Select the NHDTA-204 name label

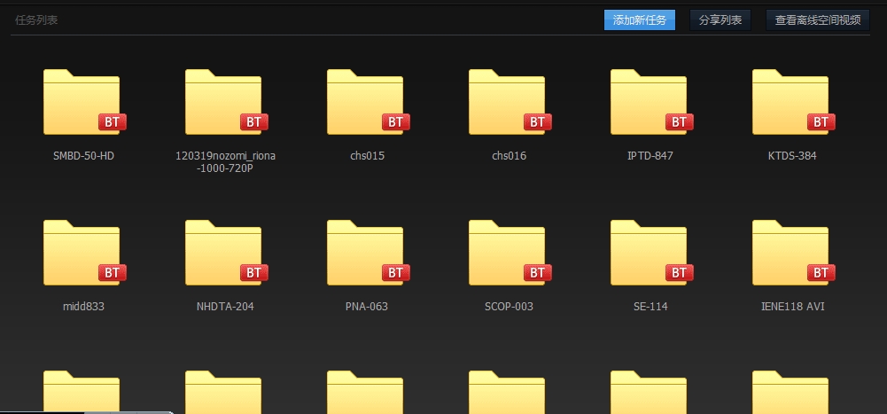point(225,307)
